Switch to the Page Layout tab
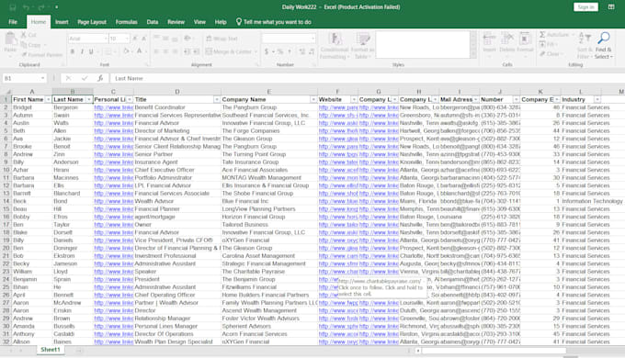Image resolution: width=625 pixels, height=358 pixels. click(92, 22)
